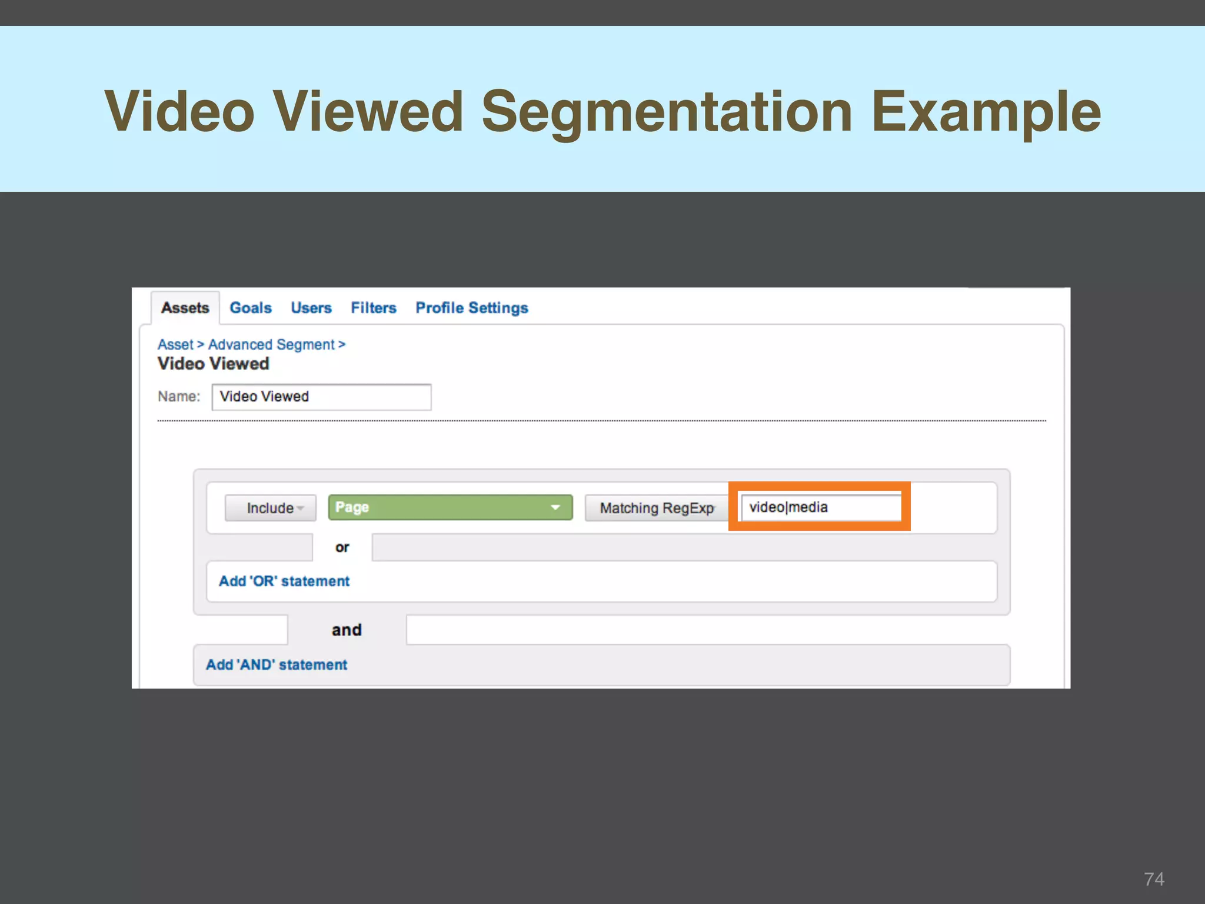
Task: Go to Profile Settings tab
Action: click(x=472, y=308)
